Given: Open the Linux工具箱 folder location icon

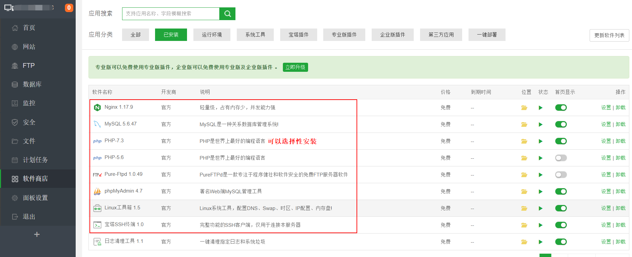Looking at the screenshot, I should 524,208.
